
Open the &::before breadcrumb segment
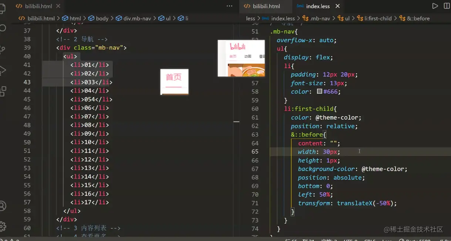click(414, 18)
